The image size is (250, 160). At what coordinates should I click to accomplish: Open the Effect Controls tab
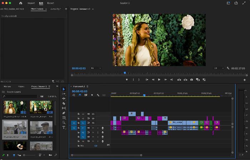37,9
